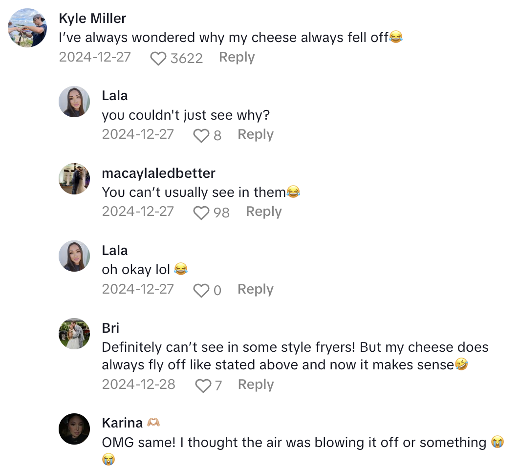Open macaylaledbetter's profile picture
The image size is (519, 470).
(x=74, y=179)
